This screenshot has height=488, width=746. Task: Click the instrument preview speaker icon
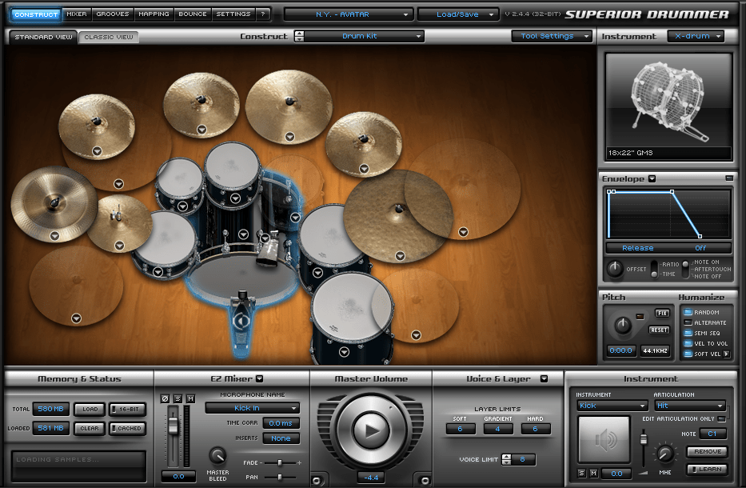click(x=604, y=439)
